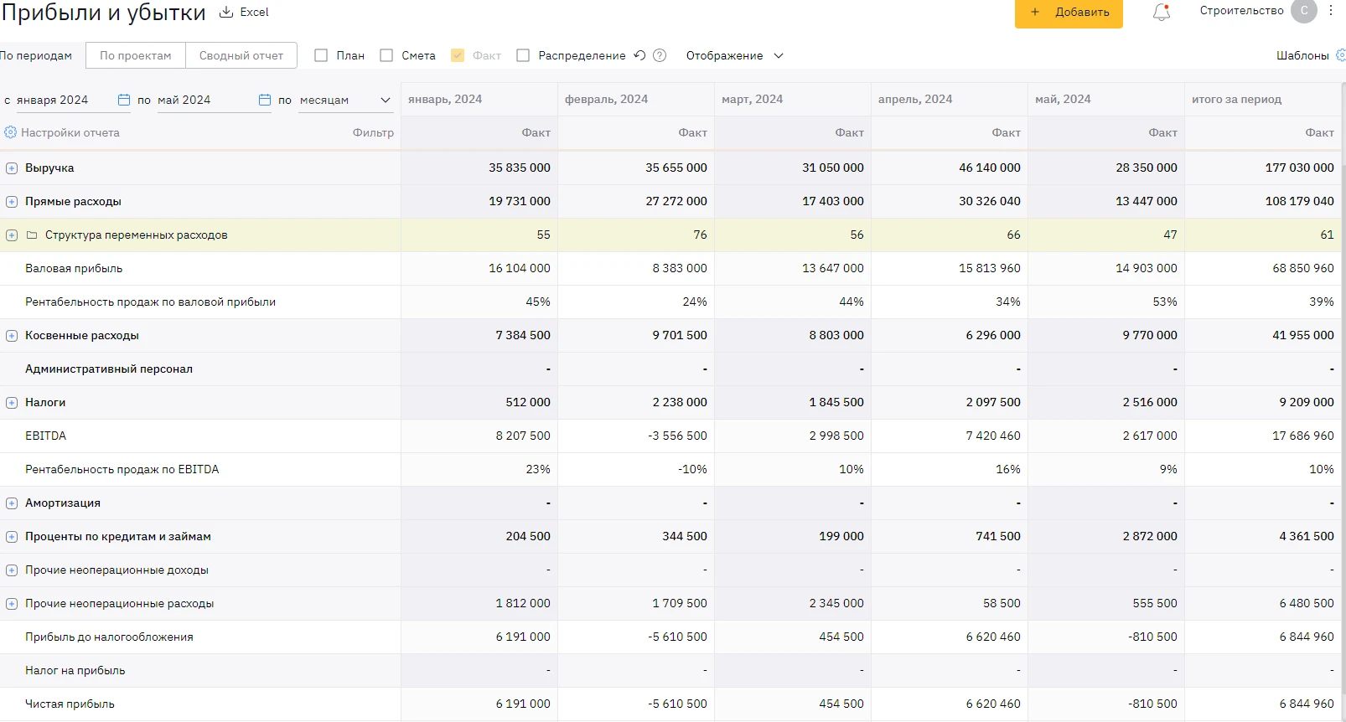
Task: Click the Добавить button
Action: [x=1069, y=13]
